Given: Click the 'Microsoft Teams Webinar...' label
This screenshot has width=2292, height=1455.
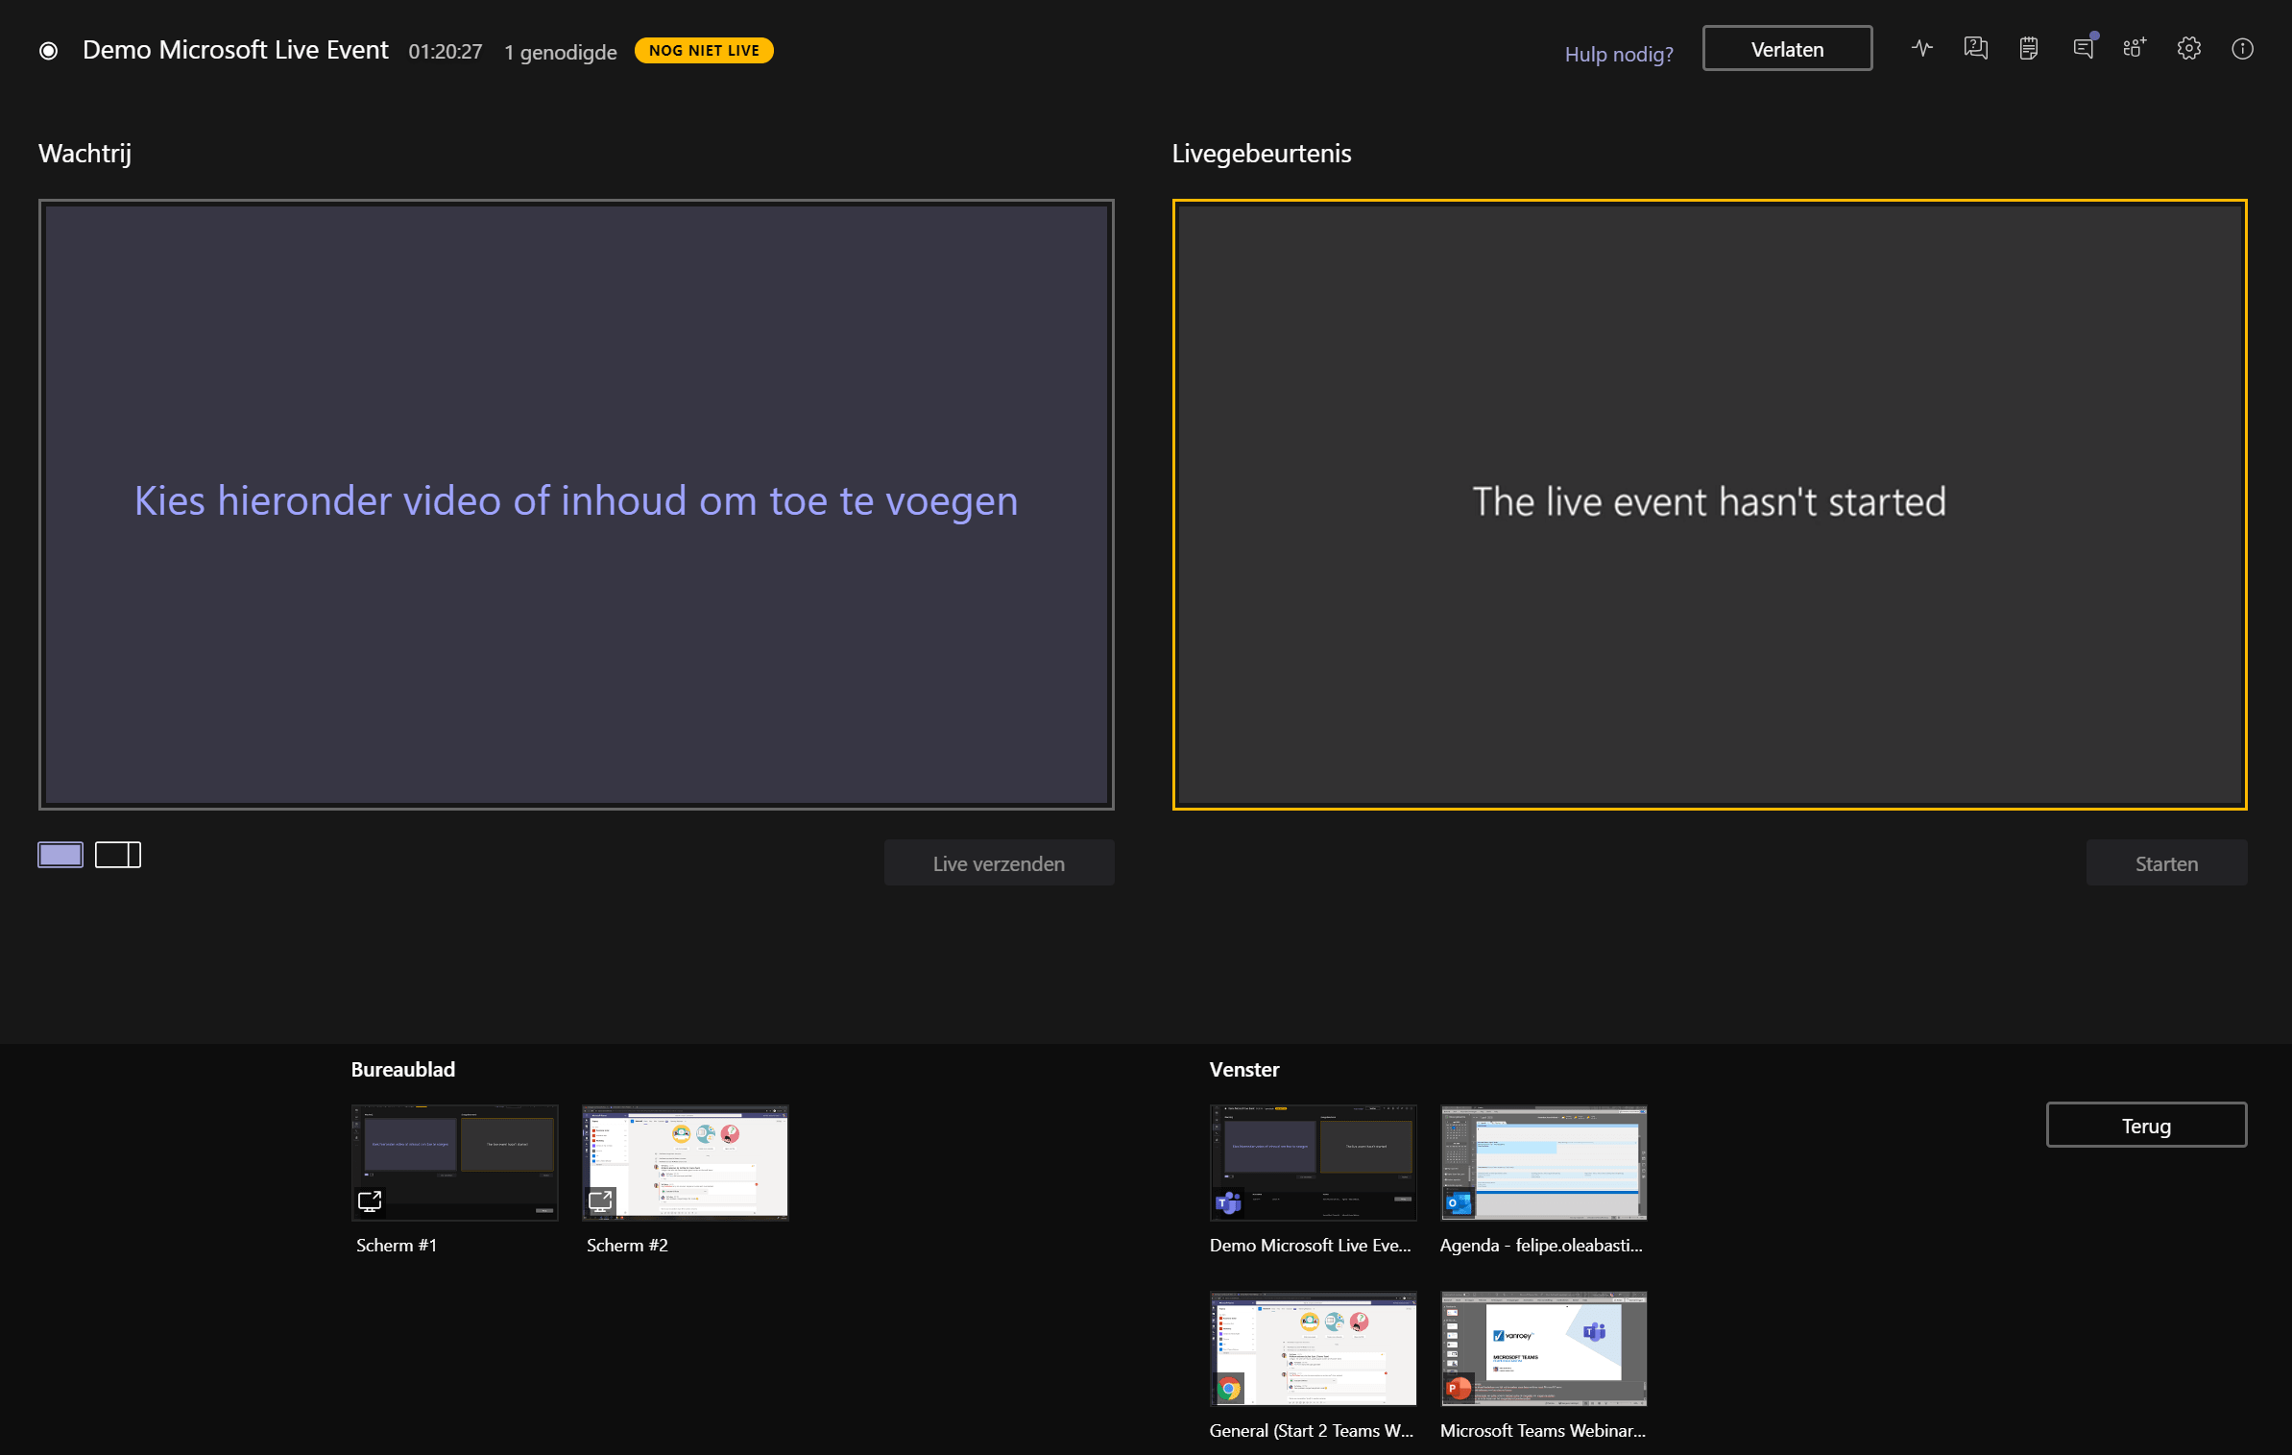Looking at the screenshot, I should pos(1542,1431).
